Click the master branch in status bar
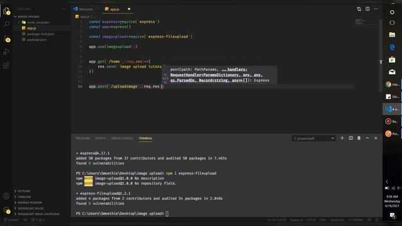This screenshot has width=402, height=226. tap(12, 220)
